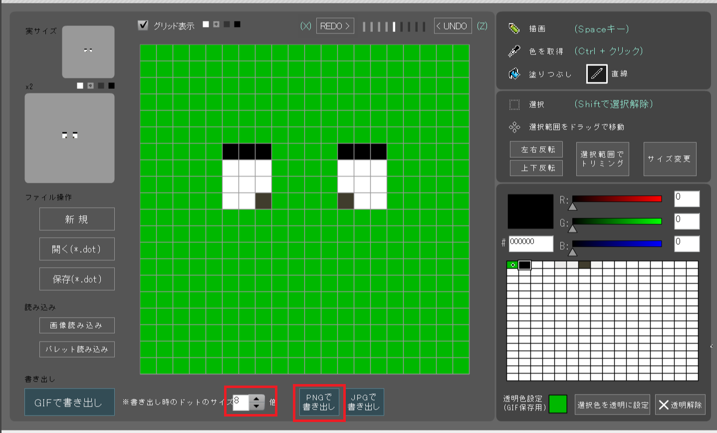The height and width of the screenshot is (433, 717).
Task: Click the hex color code field 000000
Action: (531, 244)
